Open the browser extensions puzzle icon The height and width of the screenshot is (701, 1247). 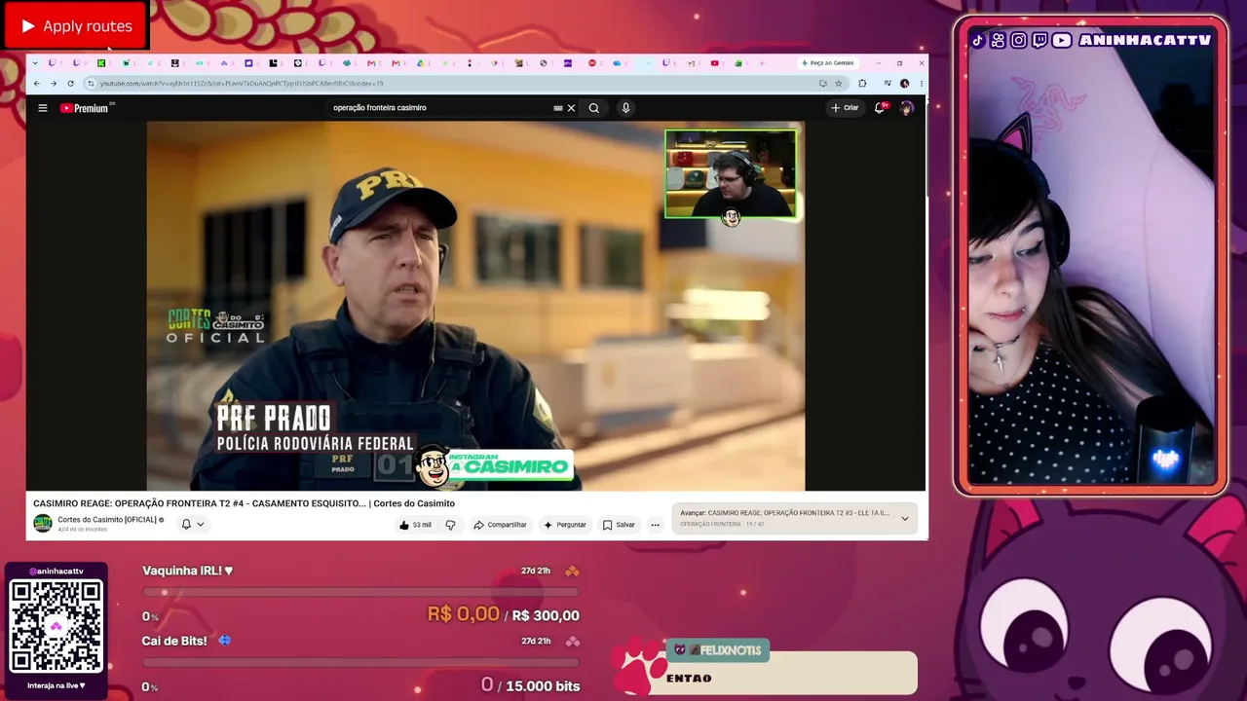tap(862, 84)
